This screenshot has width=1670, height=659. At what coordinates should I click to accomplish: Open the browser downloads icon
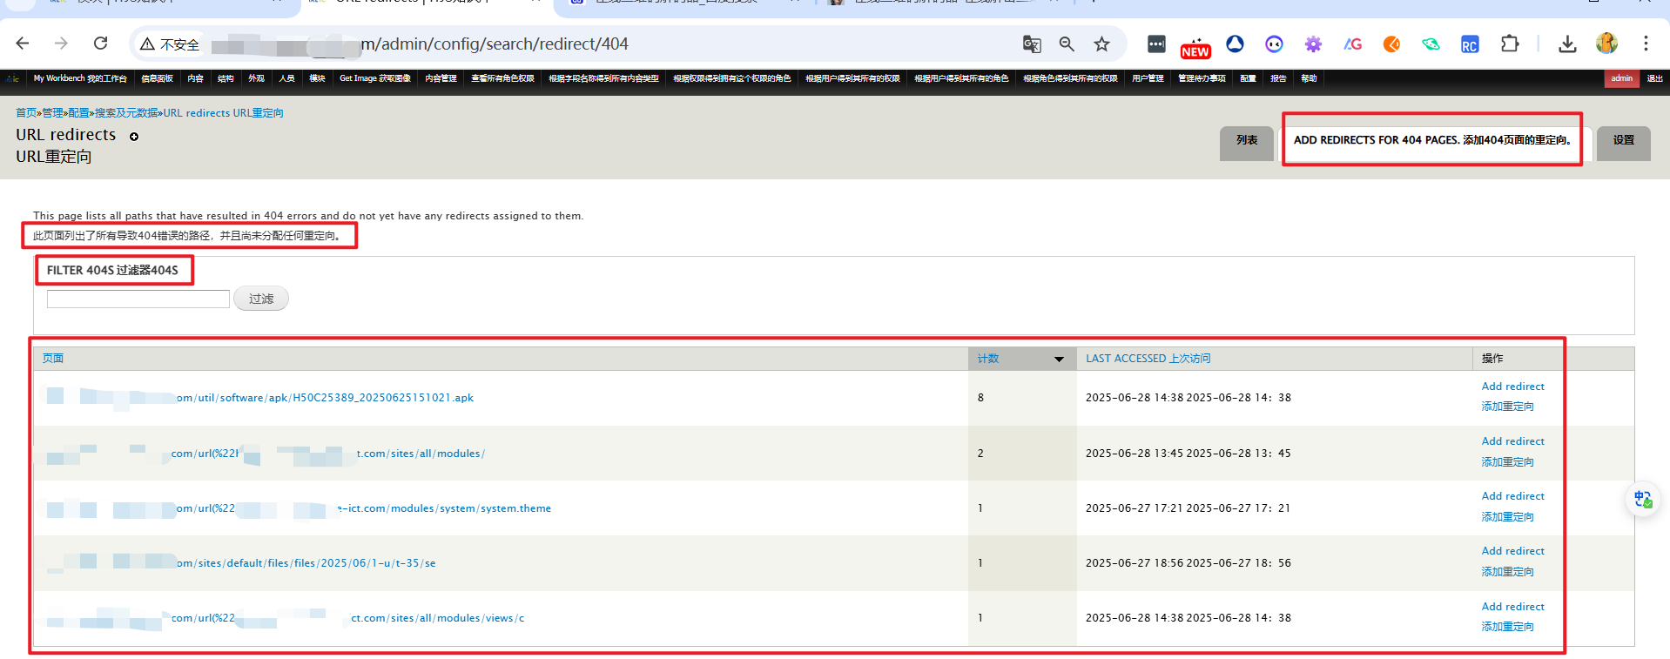tap(1567, 44)
